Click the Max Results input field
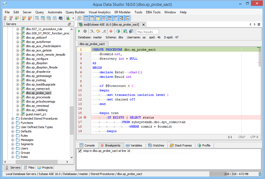Screen dimensions: 265x179 point(147,32)
